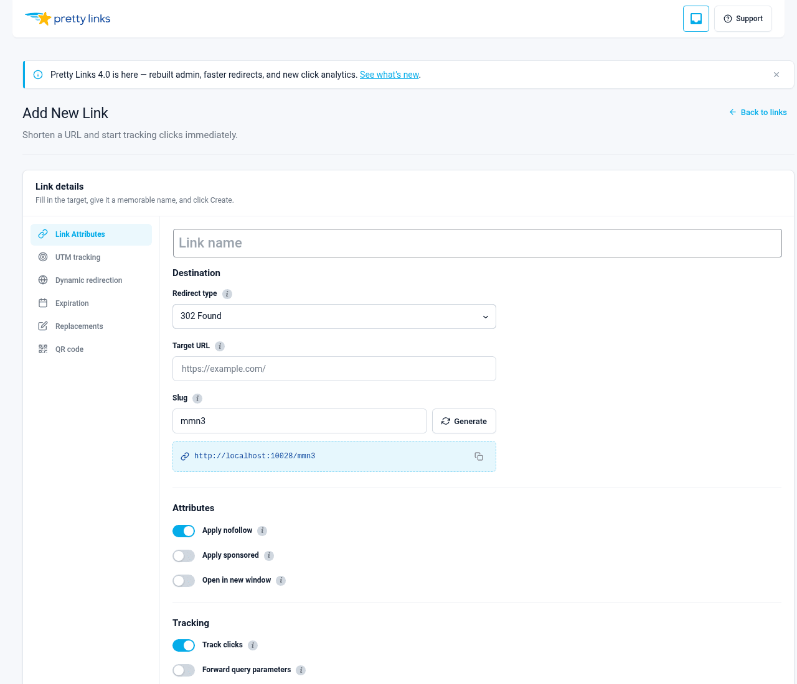Click the Slug field containing mmn3
The image size is (797, 684).
tap(299, 421)
